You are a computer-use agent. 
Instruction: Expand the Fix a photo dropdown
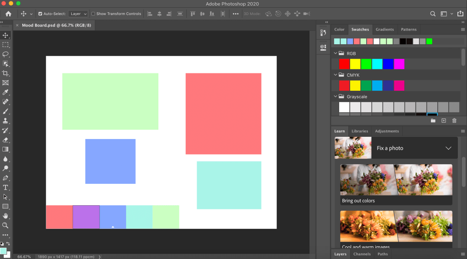pos(448,148)
